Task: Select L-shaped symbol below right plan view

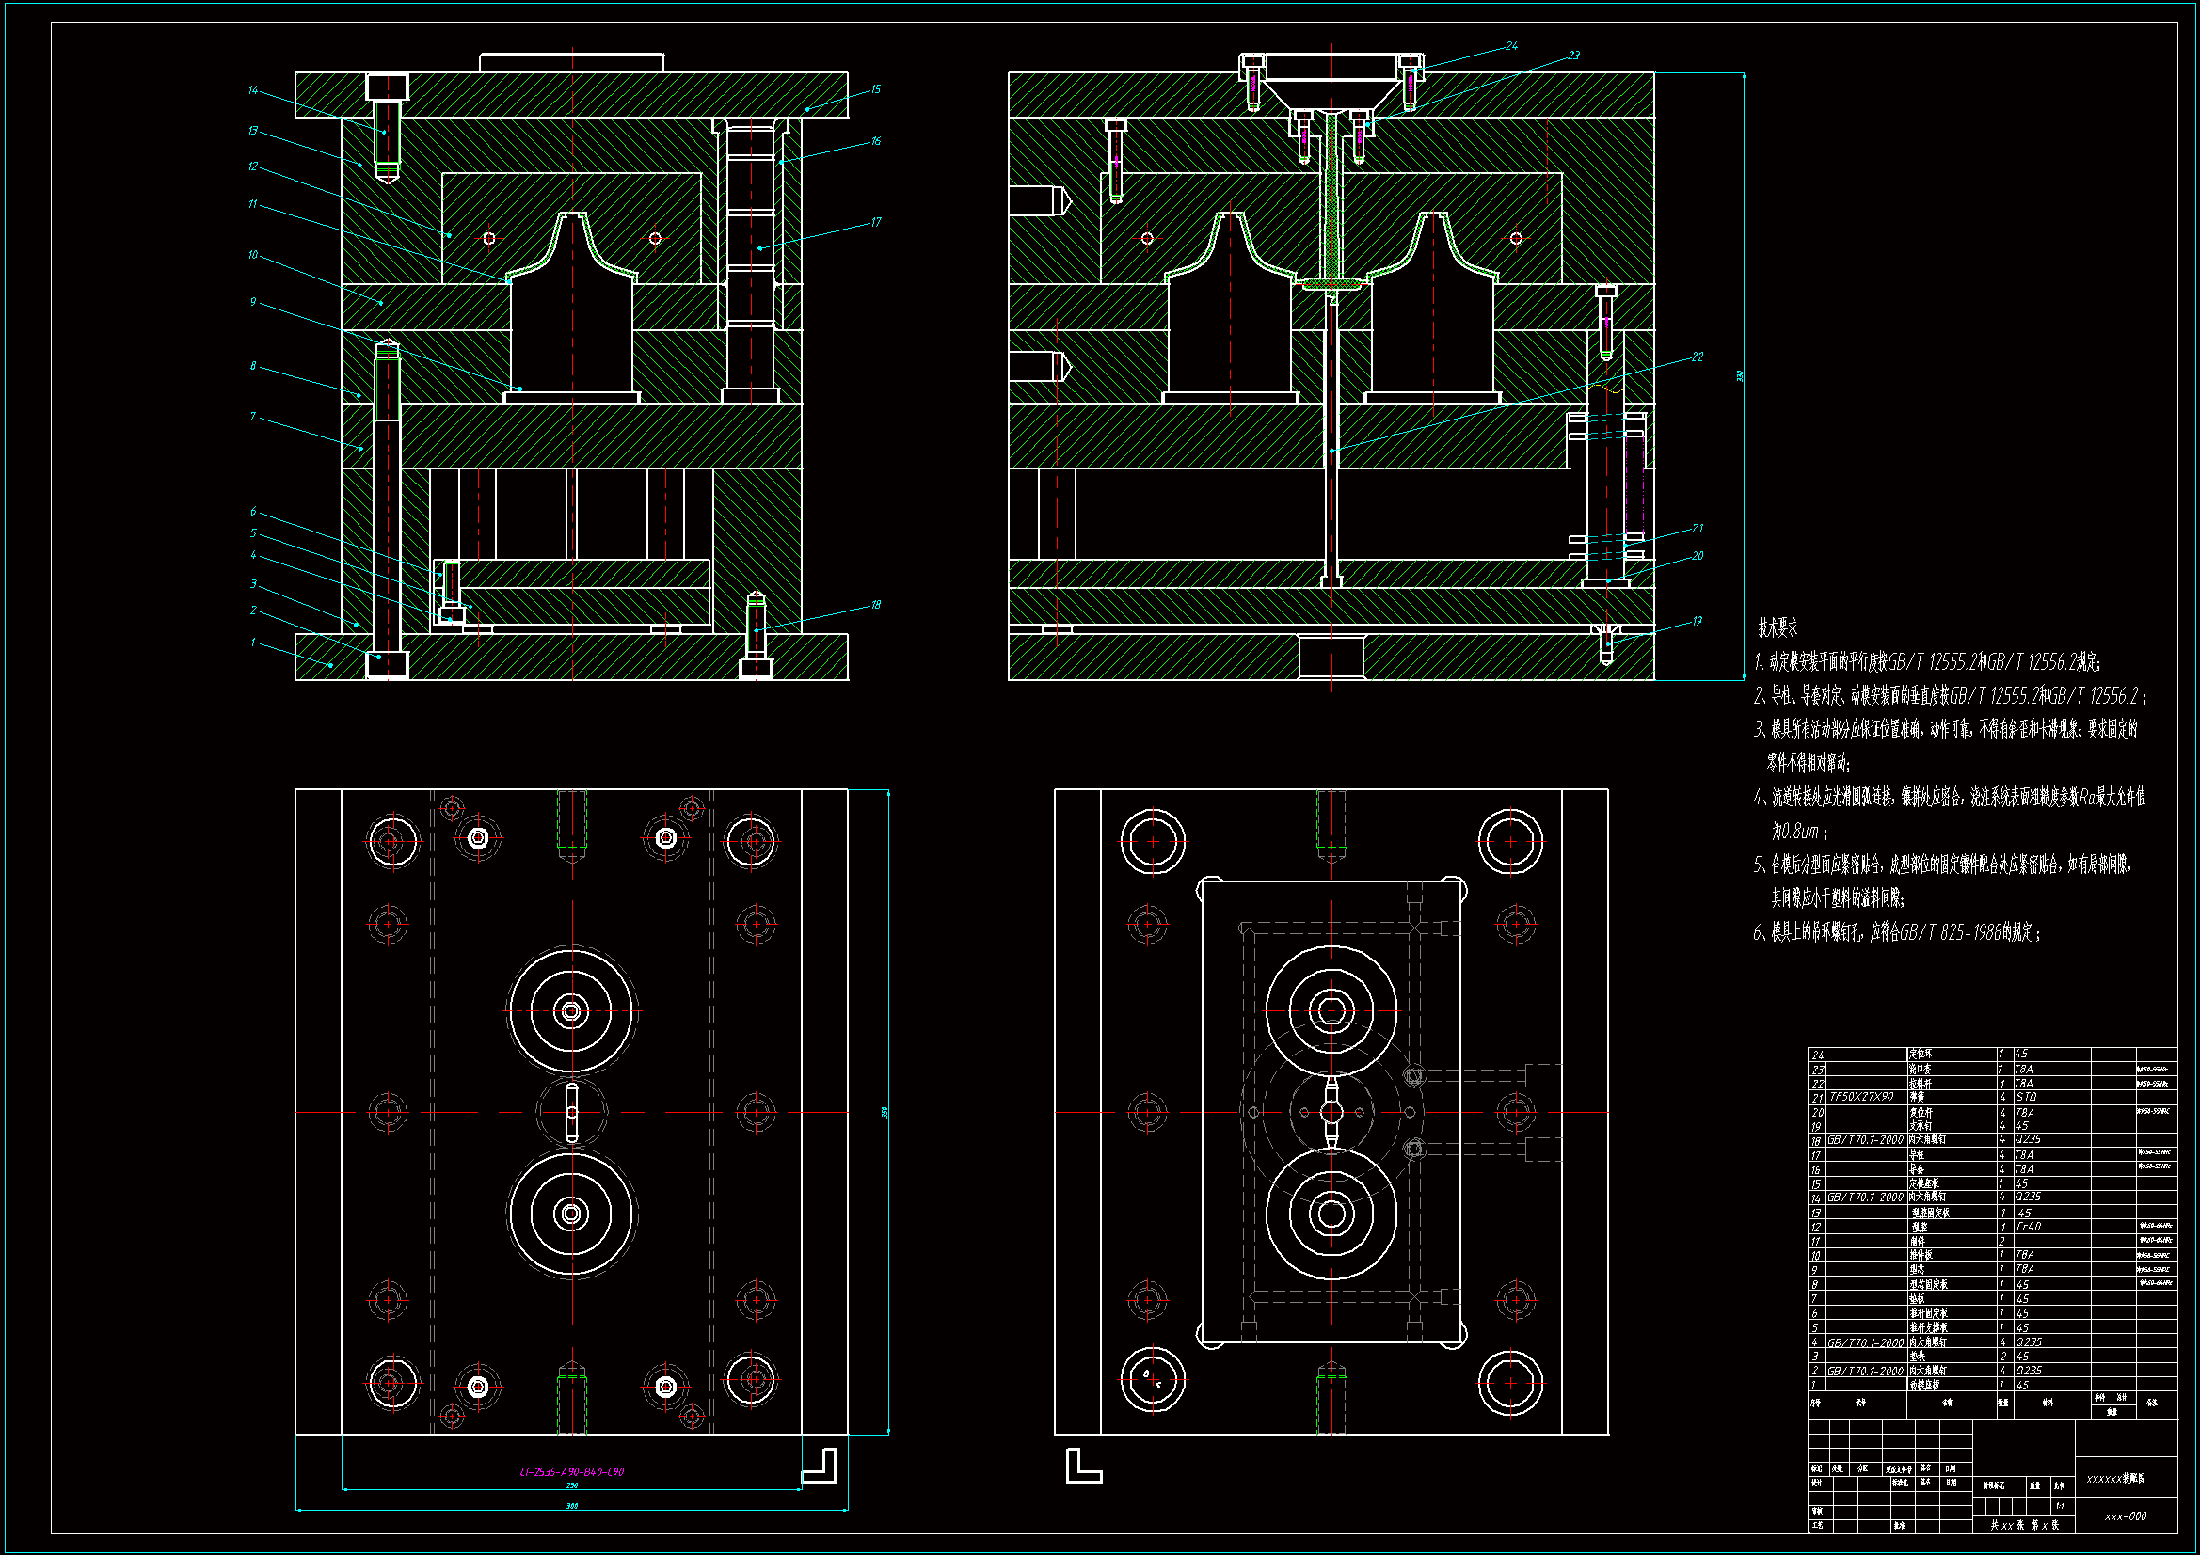Action: [x=1082, y=1467]
